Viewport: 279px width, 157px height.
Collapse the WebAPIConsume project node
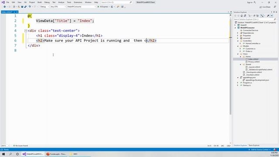click(235, 28)
